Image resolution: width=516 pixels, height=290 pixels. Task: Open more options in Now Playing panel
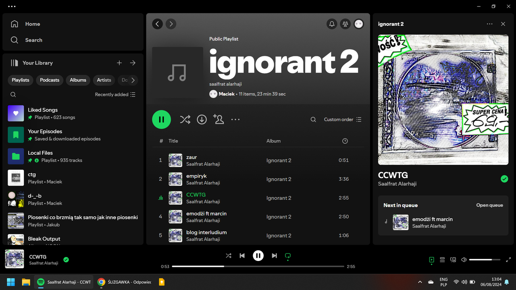[489, 24]
